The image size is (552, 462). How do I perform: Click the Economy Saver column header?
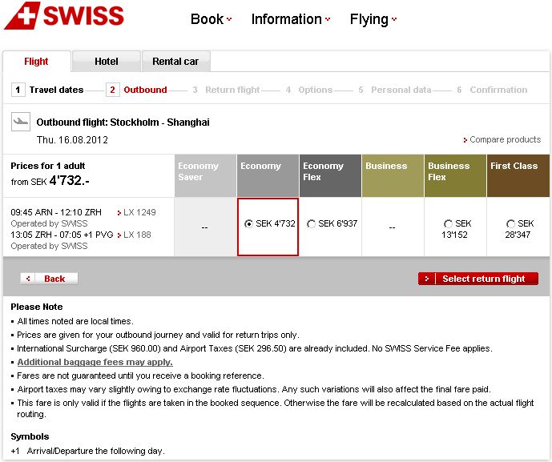[205, 171]
